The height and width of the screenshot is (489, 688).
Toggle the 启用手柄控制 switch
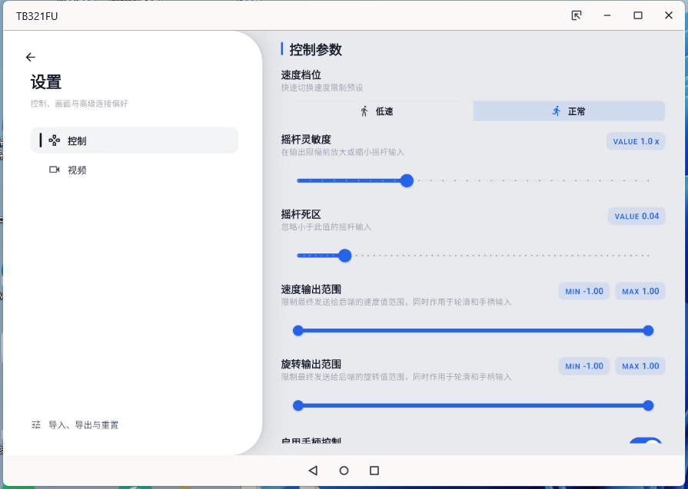pos(646,441)
